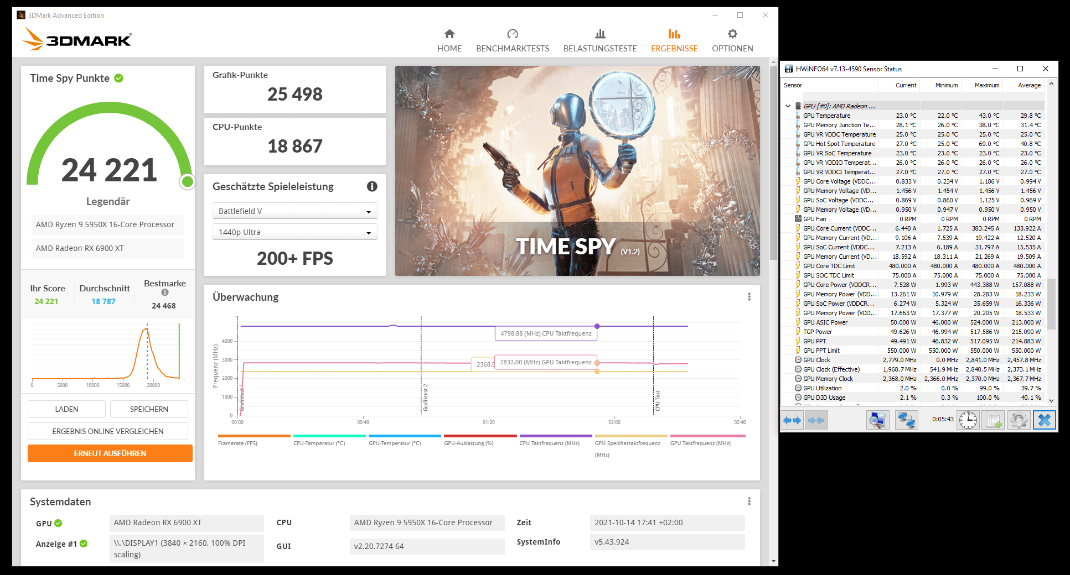The height and width of the screenshot is (575, 1070).
Task: Click thermometer icon of GPU Temperature row
Action: tap(798, 116)
